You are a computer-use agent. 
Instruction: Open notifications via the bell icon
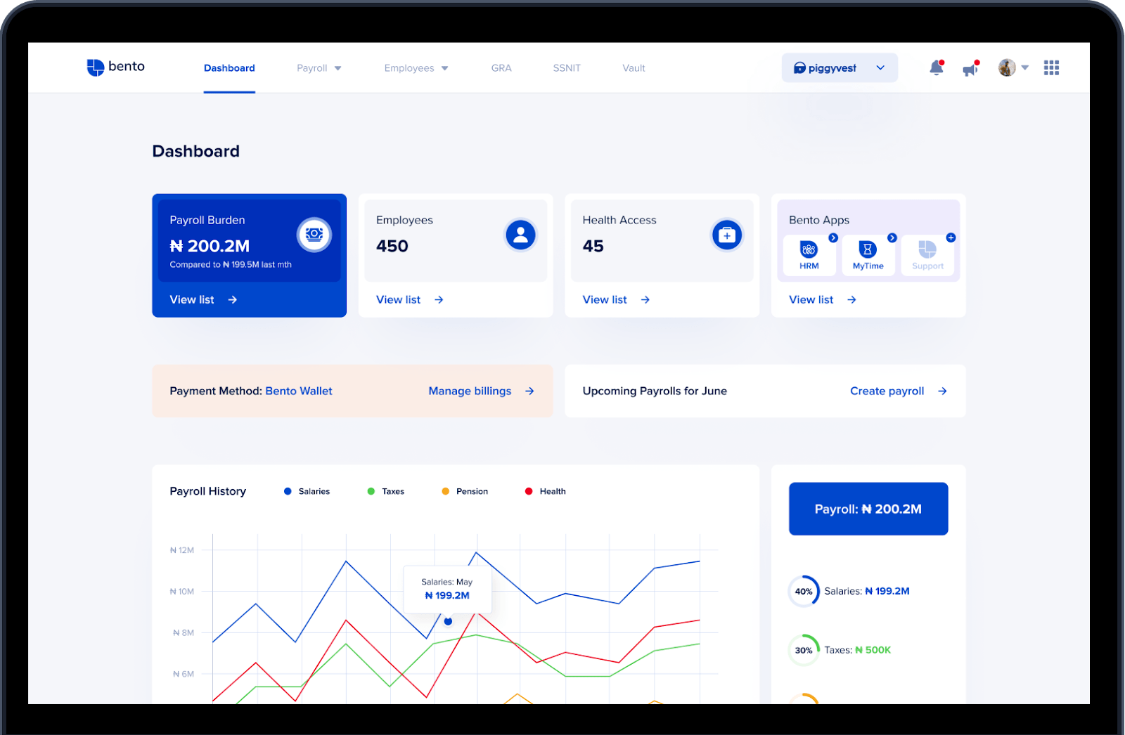(935, 67)
